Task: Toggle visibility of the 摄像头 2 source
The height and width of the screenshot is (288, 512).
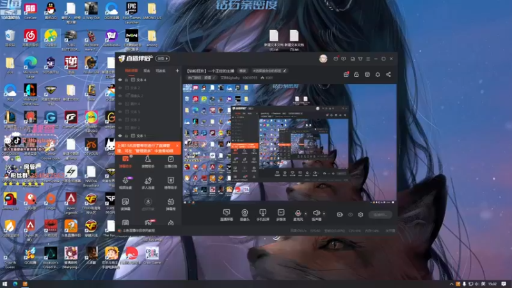Action: click(x=120, y=95)
